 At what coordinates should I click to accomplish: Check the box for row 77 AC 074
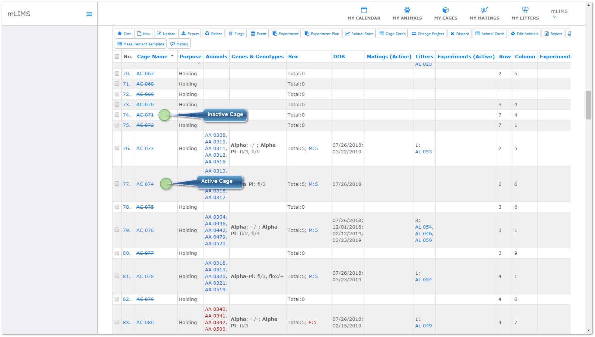click(x=117, y=184)
